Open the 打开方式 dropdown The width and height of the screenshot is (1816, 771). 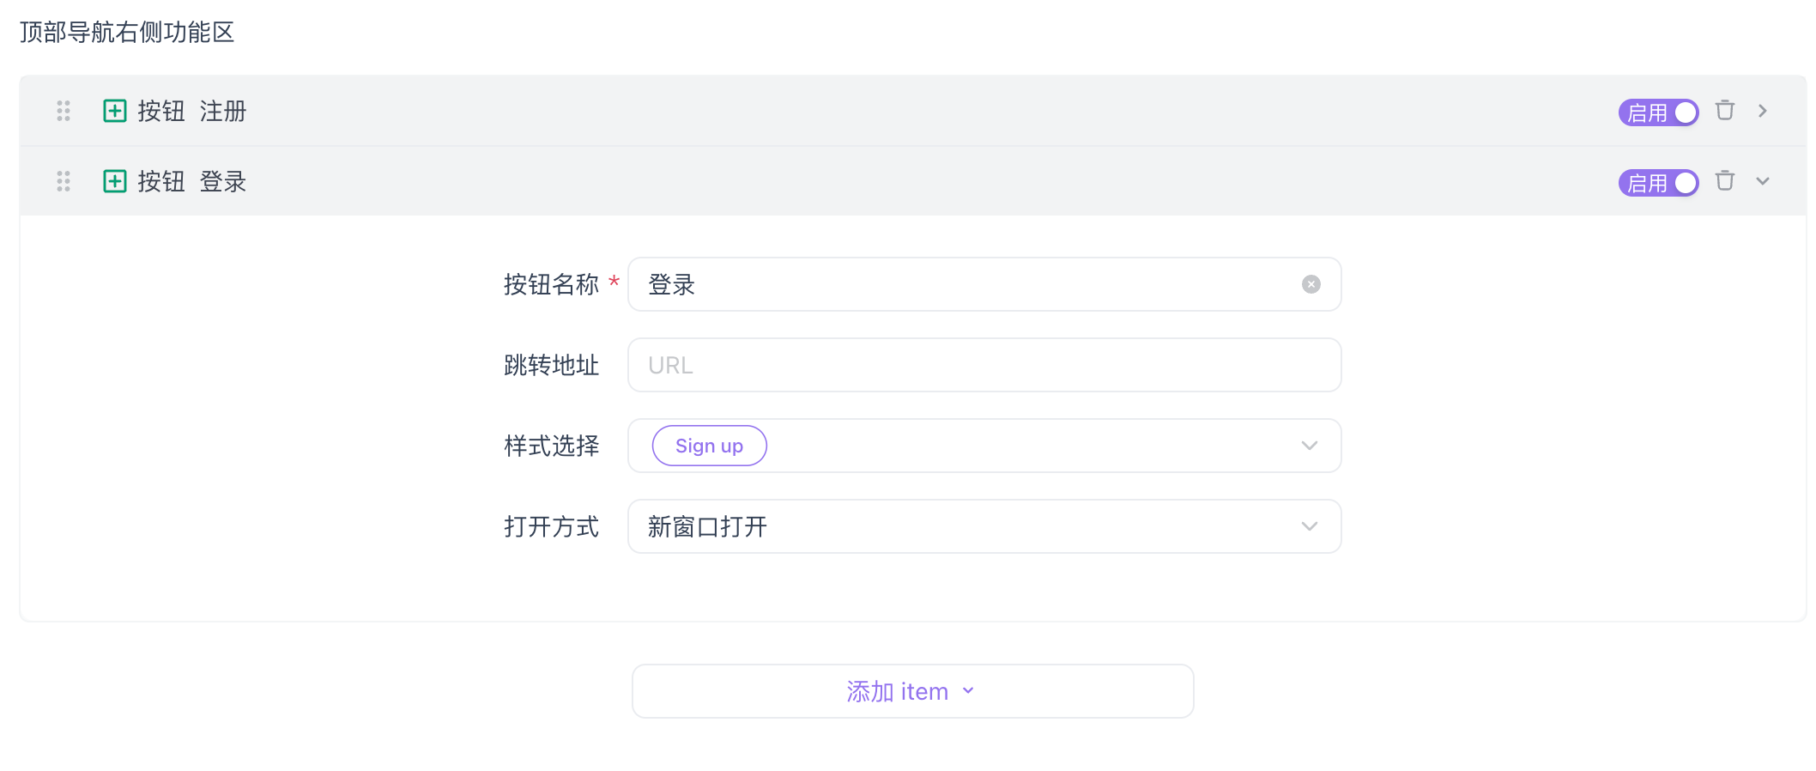[1309, 526]
